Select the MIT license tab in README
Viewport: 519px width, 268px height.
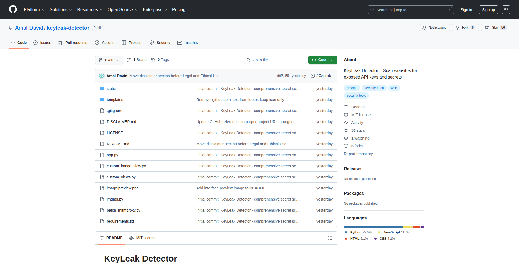pos(142,238)
